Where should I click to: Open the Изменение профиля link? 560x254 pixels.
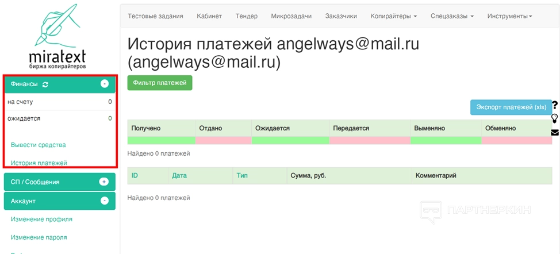(41, 219)
